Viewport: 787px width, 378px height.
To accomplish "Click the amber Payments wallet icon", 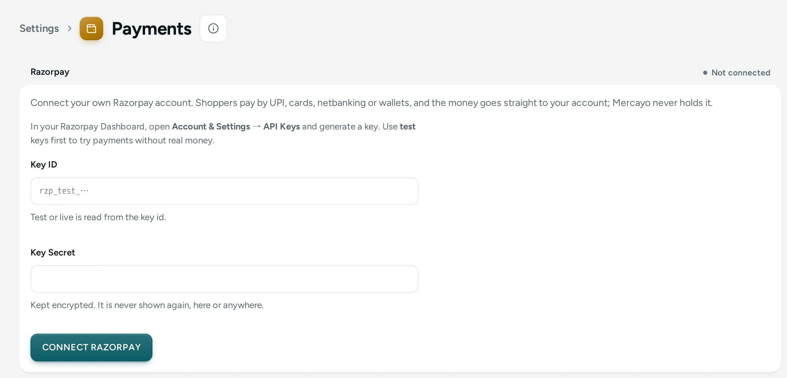I will click(91, 28).
